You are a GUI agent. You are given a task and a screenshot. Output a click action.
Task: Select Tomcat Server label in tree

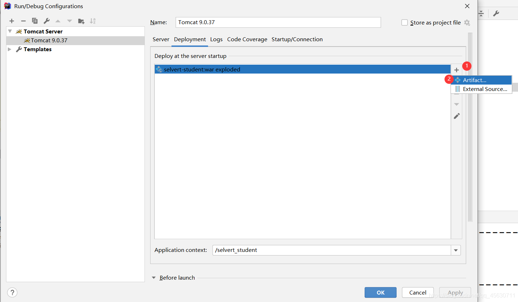click(x=43, y=32)
